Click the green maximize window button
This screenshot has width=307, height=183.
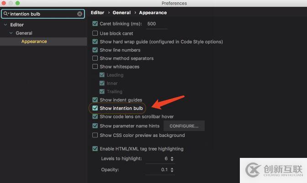(17, 3)
